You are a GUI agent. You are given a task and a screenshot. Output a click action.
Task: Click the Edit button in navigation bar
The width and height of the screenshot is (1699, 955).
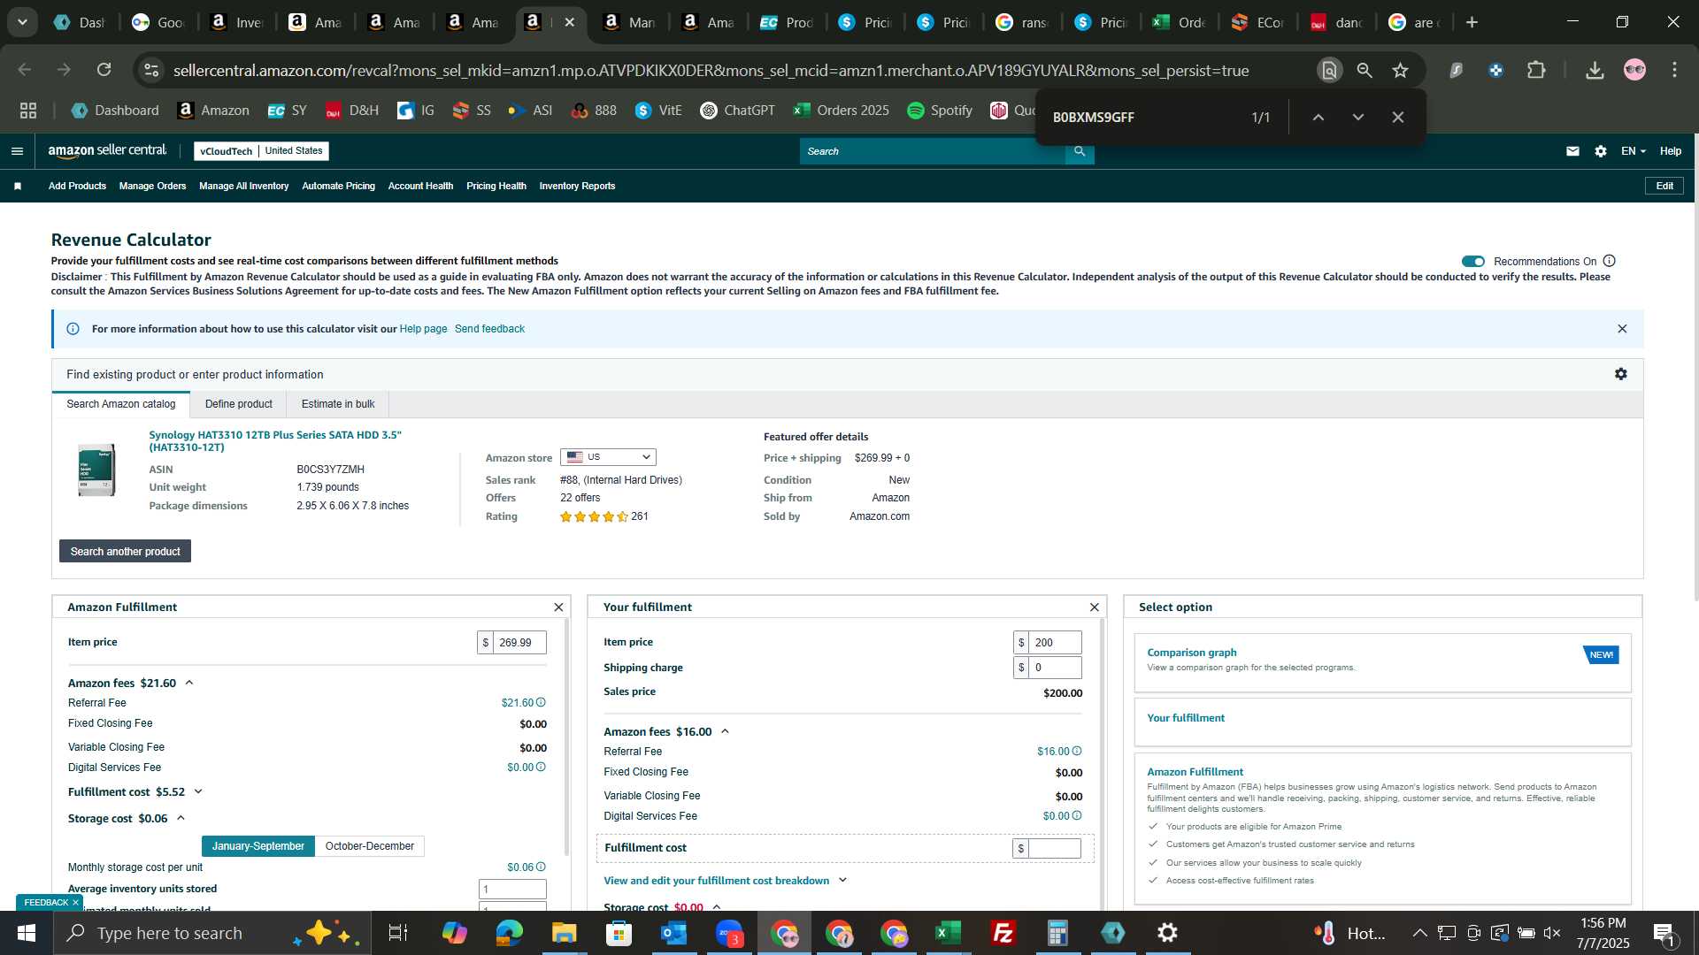tap(1664, 187)
